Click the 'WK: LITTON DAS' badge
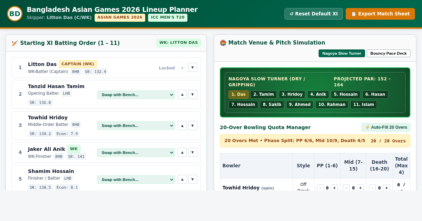The height and width of the screenshot is (221, 422). 179,43
